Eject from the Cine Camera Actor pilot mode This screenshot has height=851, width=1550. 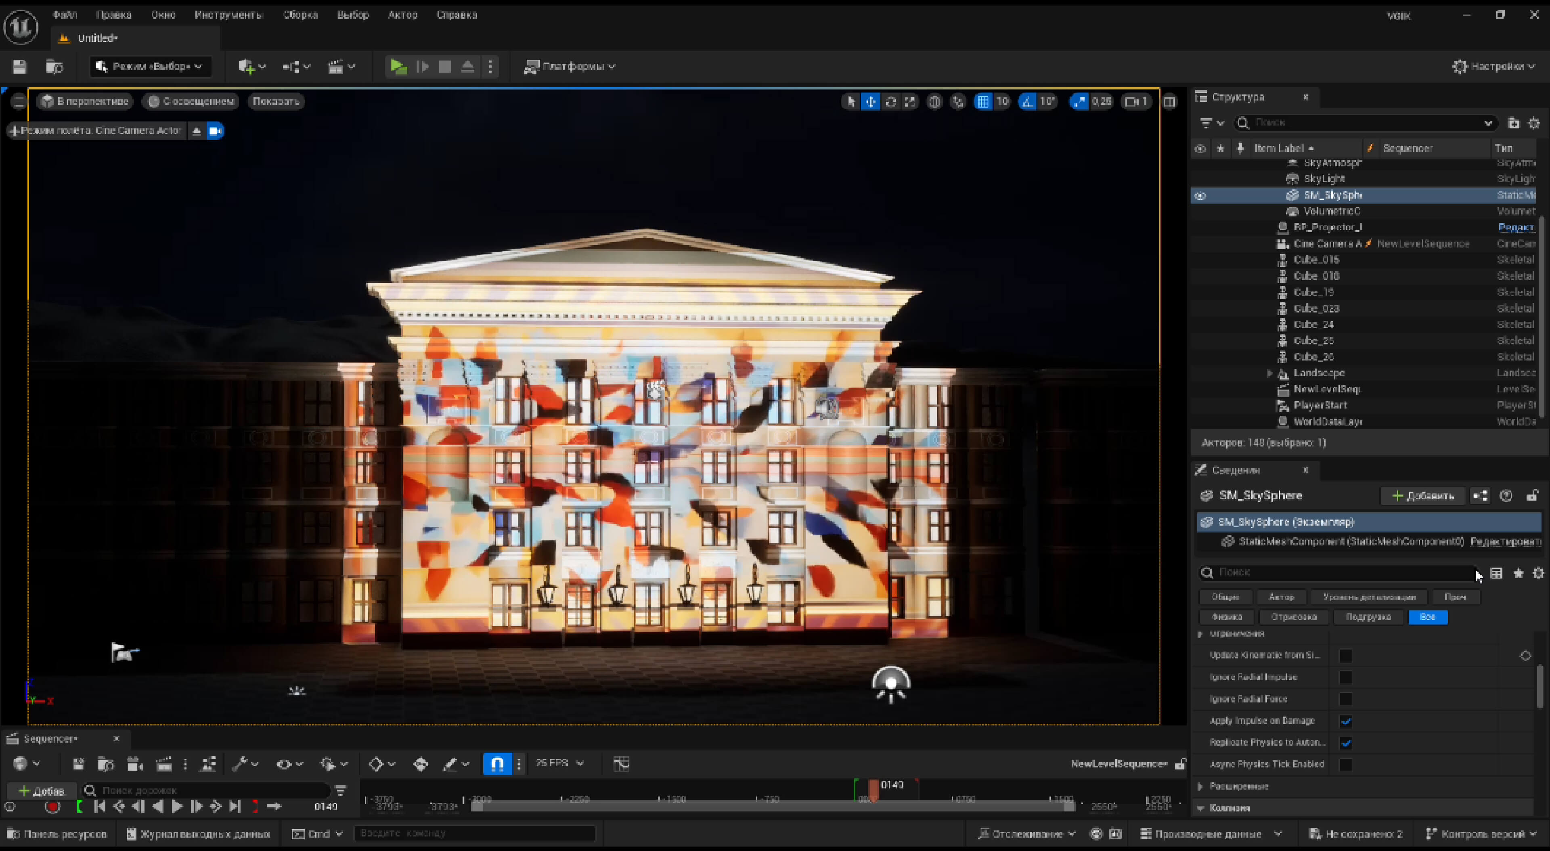pos(196,131)
